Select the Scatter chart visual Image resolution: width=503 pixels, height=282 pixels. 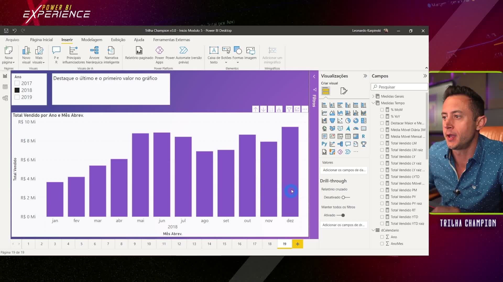click(x=340, y=121)
